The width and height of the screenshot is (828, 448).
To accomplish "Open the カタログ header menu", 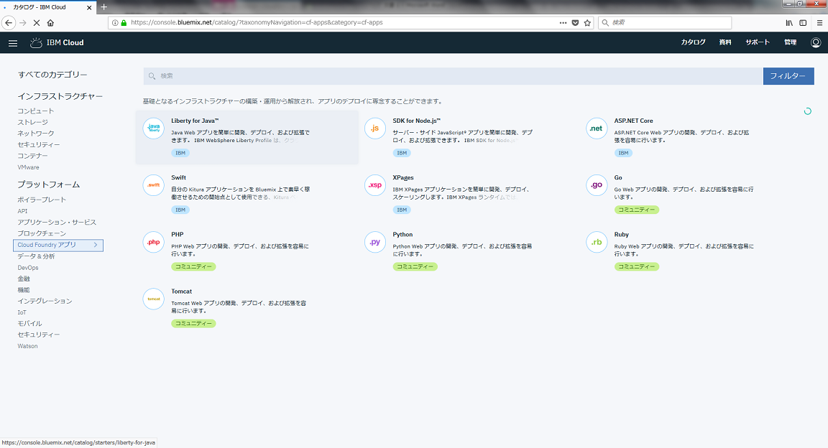I will [x=693, y=42].
